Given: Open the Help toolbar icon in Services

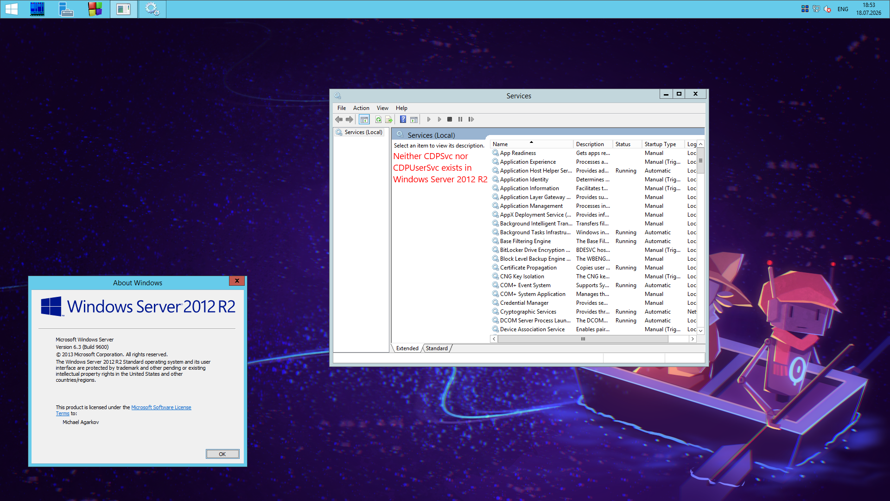Looking at the screenshot, I should pos(403,120).
